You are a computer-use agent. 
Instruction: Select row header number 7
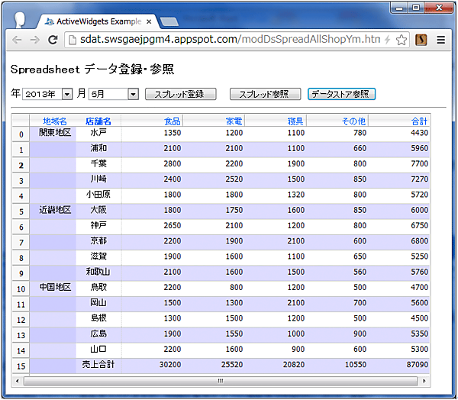coord(21,242)
